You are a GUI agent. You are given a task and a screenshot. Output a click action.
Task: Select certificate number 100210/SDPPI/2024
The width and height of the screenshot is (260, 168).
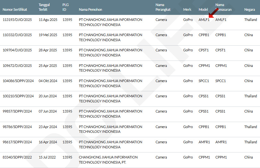(x=18, y=96)
